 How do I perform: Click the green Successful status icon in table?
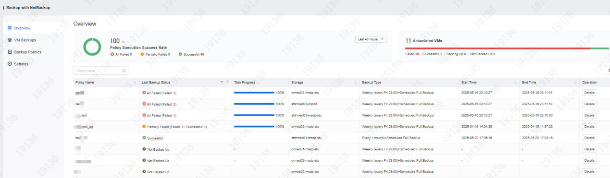point(144,138)
